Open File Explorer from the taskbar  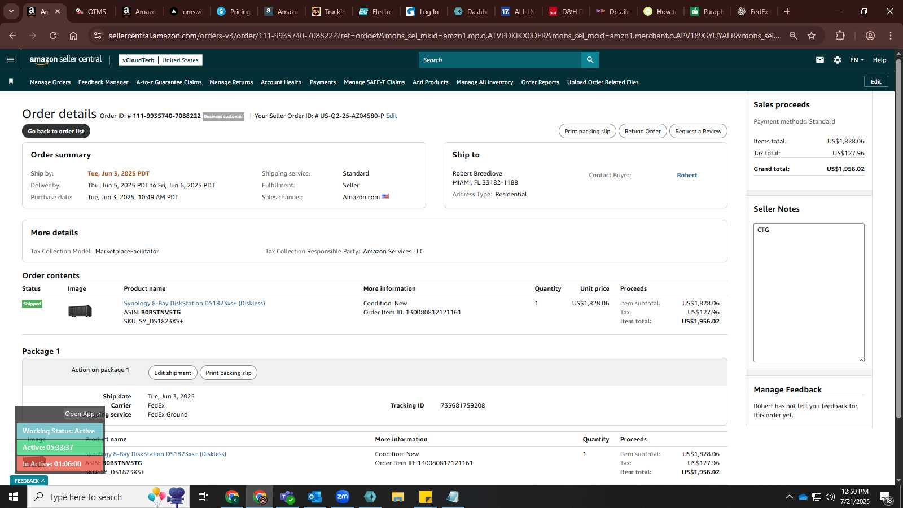pyautogui.click(x=398, y=497)
